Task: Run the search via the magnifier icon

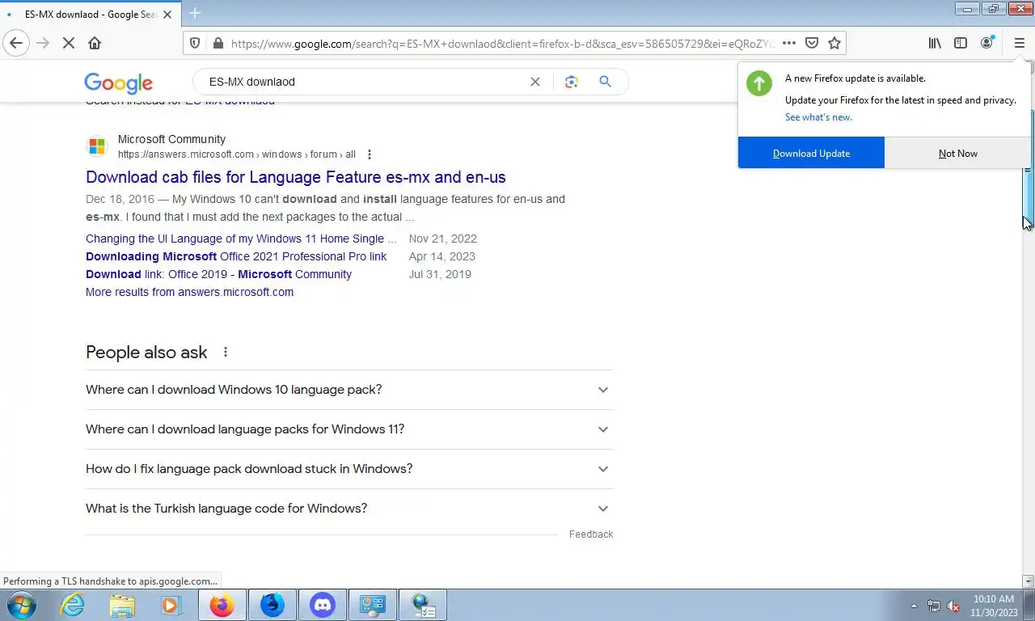Action: [605, 82]
